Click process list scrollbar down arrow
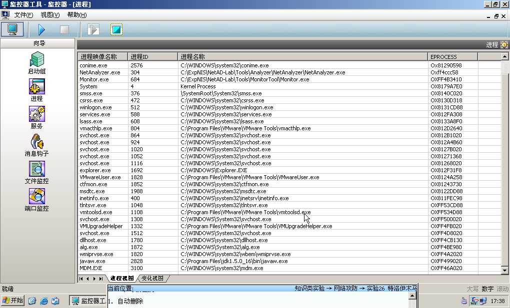The height and width of the screenshot is (308, 510). [x=504, y=270]
